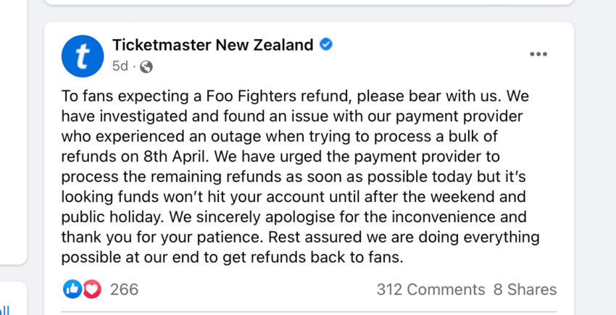Viewport: 616px width, 315px height.
Task: Show who reacted via the 266 count
Action: tap(124, 290)
